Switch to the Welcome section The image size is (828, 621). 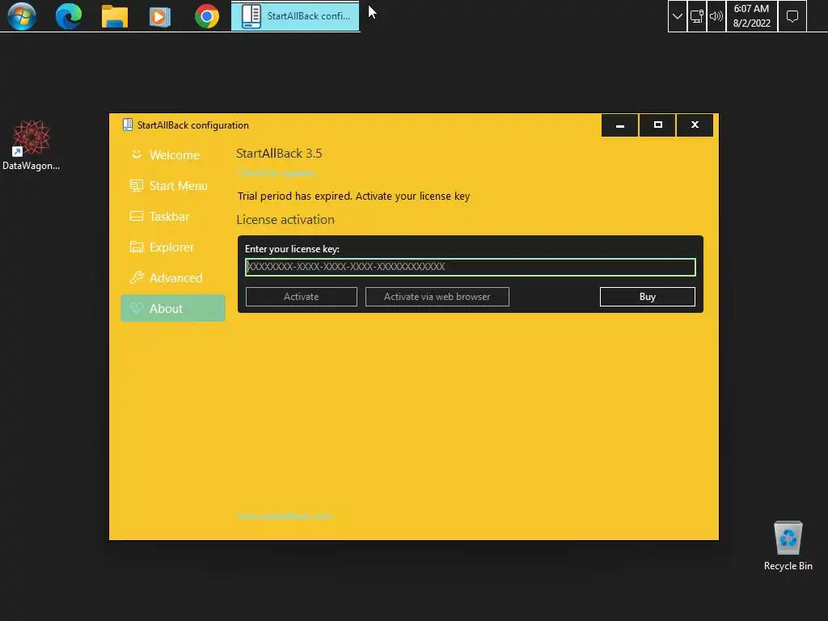pos(173,154)
